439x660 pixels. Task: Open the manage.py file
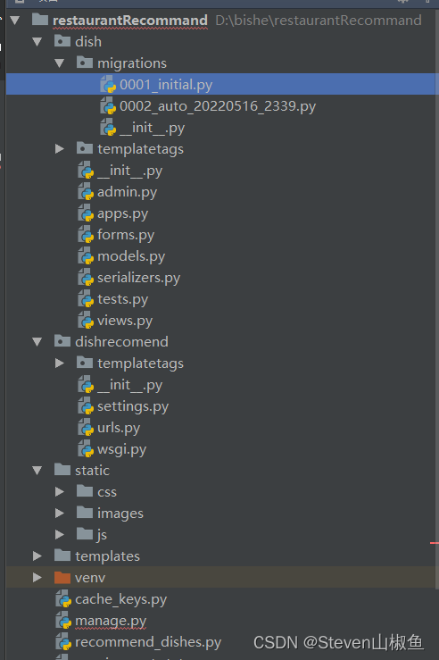pyautogui.click(x=111, y=621)
